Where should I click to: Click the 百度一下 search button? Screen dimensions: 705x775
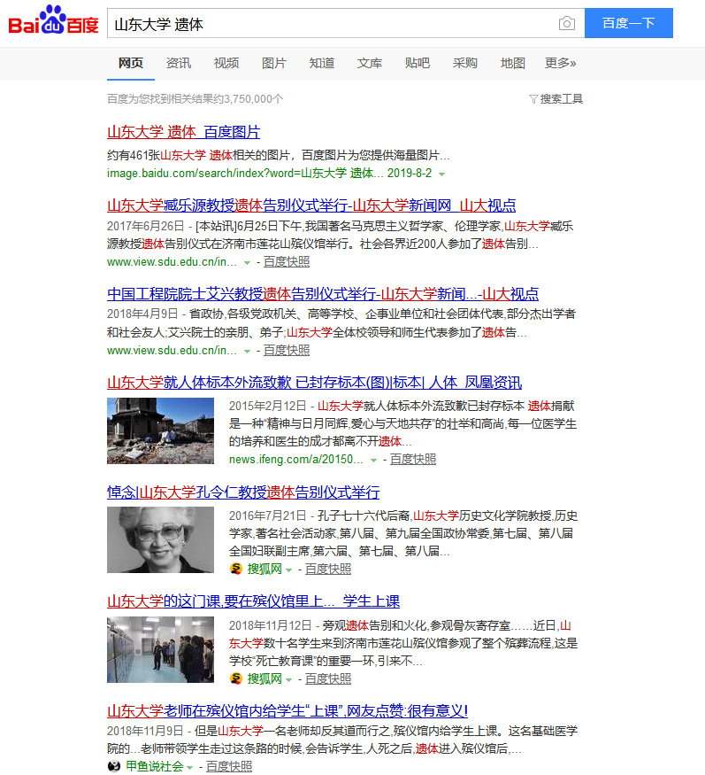628,23
